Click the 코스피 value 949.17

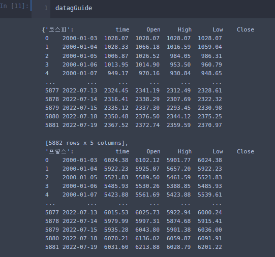coord(118,73)
